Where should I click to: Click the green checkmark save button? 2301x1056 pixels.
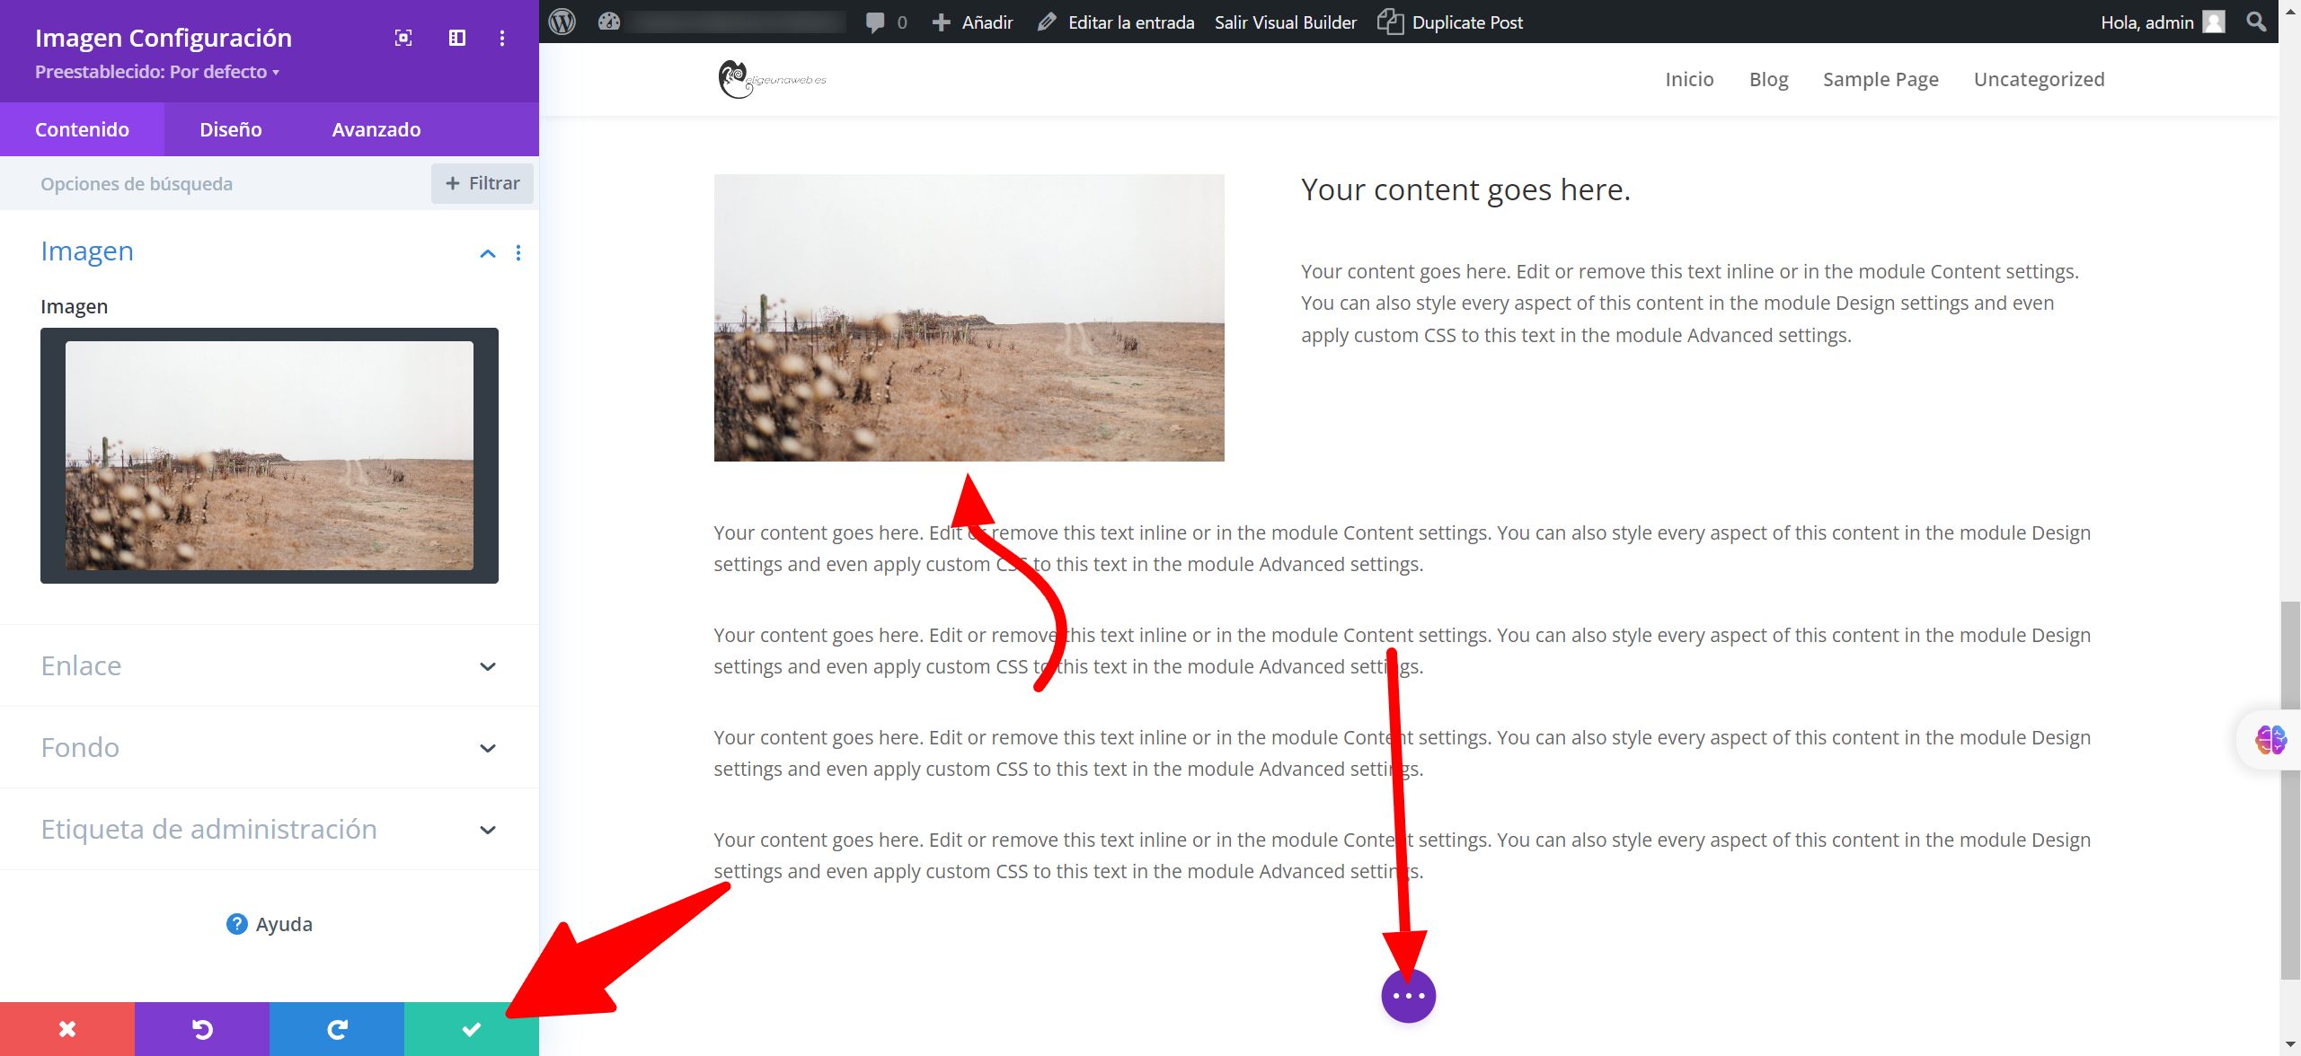pos(471,1029)
